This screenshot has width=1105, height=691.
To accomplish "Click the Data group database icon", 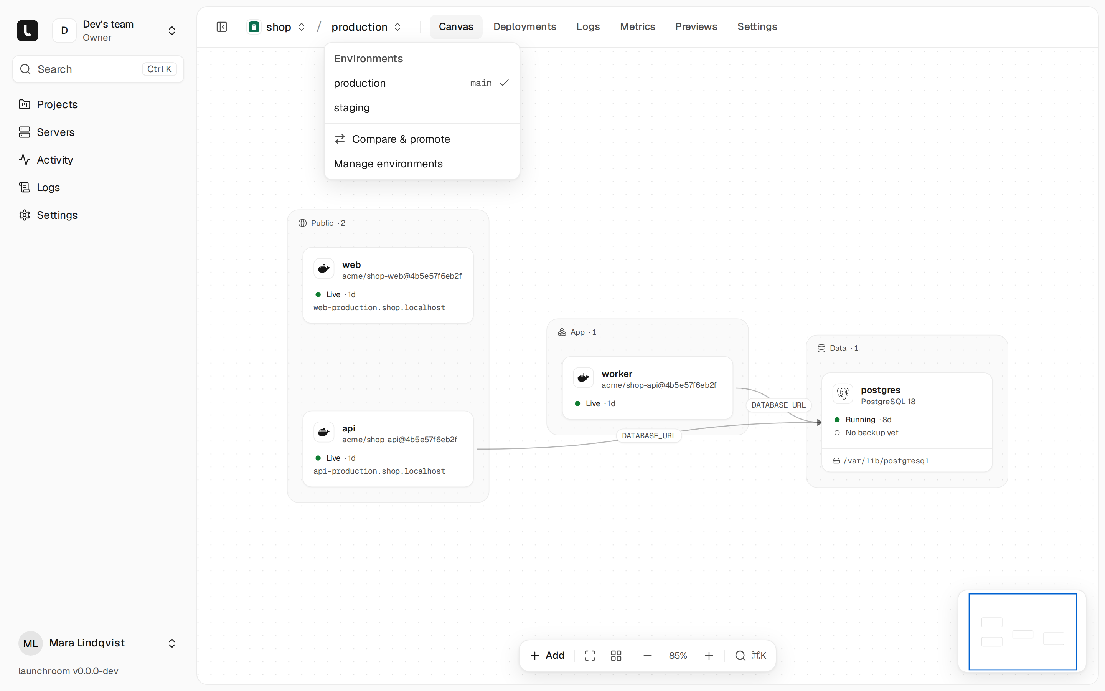I will pyautogui.click(x=821, y=348).
